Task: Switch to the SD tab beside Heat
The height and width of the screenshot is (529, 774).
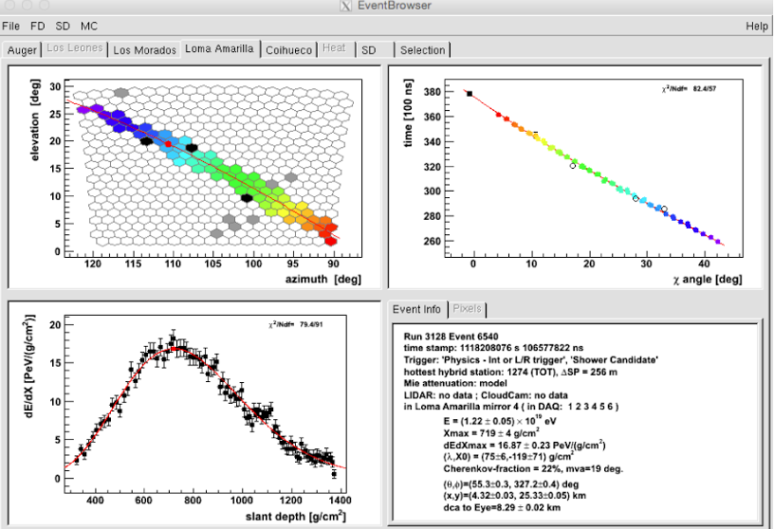Action: coord(369,49)
